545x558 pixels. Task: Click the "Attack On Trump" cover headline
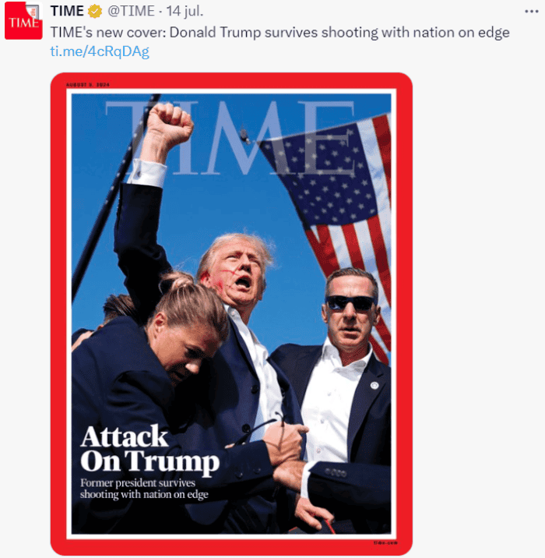pos(149,449)
